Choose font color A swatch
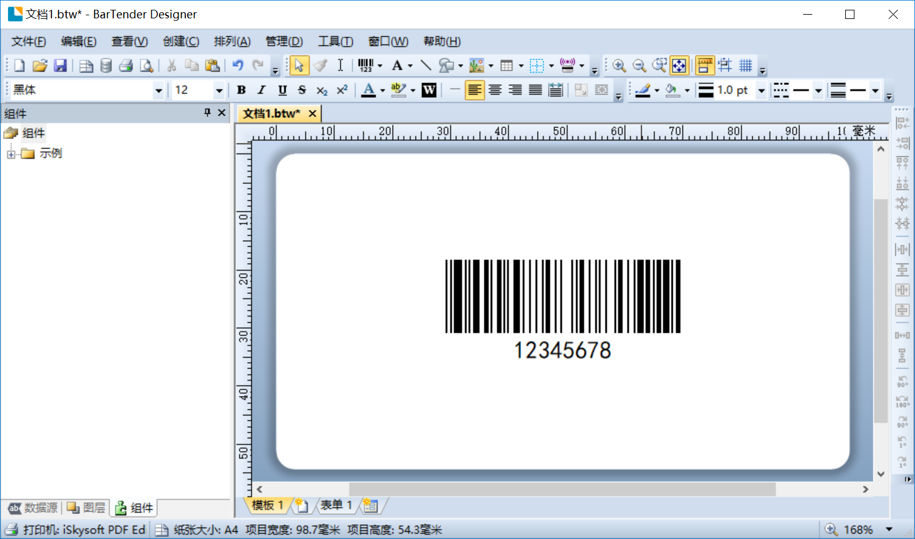Viewport: 915px width, 539px height. tap(368, 90)
